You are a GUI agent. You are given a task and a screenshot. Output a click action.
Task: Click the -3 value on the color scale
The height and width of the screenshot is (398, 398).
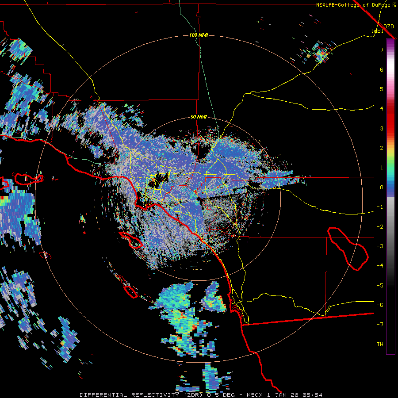click(380, 246)
